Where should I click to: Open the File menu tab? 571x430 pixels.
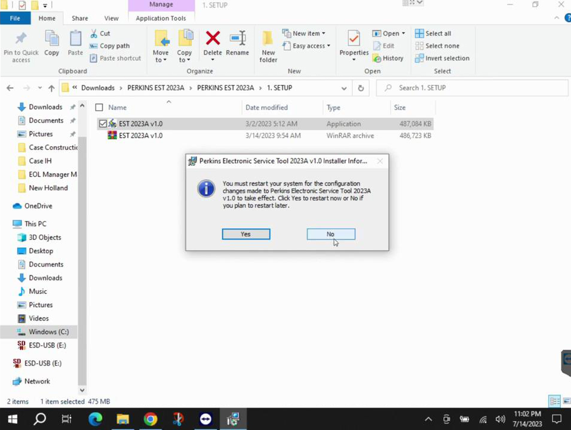(15, 18)
